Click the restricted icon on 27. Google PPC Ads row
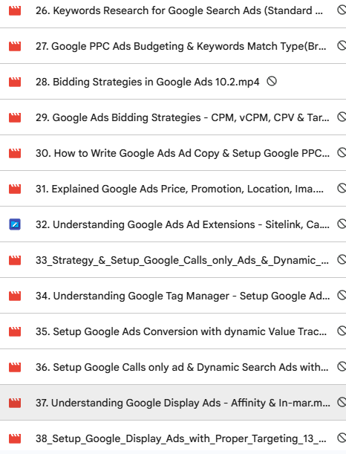Image resolution: width=346 pixels, height=454 pixels. pos(342,46)
